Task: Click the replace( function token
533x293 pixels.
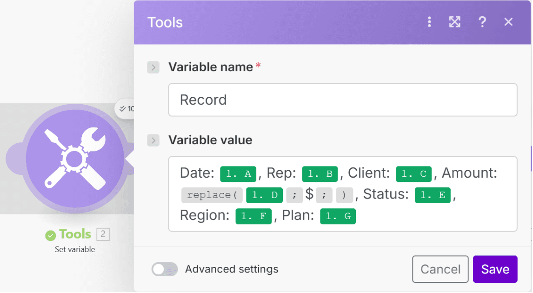Action: [x=212, y=195]
